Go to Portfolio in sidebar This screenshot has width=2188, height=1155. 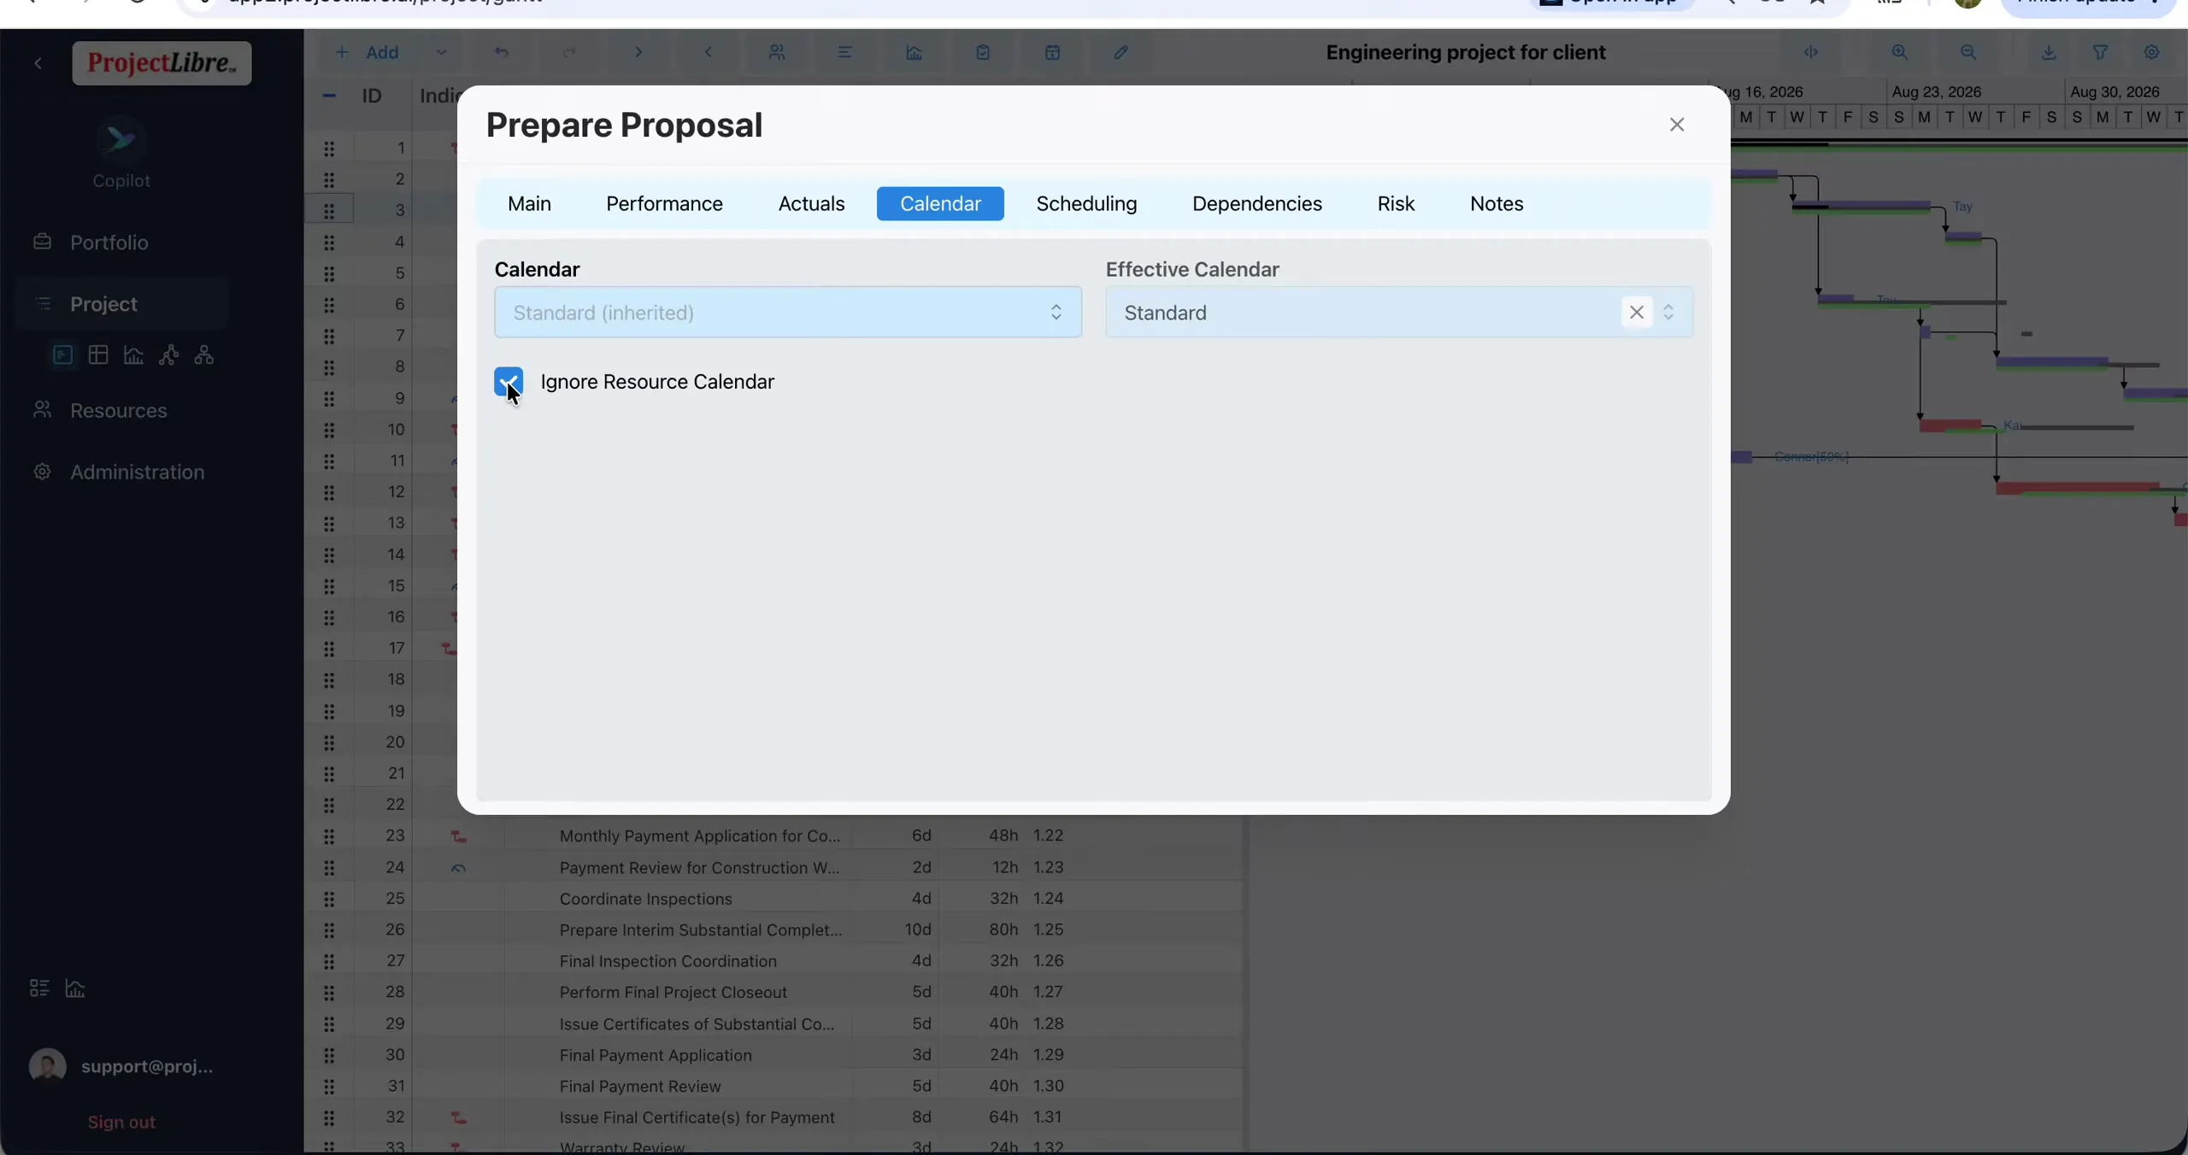click(109, 243)
